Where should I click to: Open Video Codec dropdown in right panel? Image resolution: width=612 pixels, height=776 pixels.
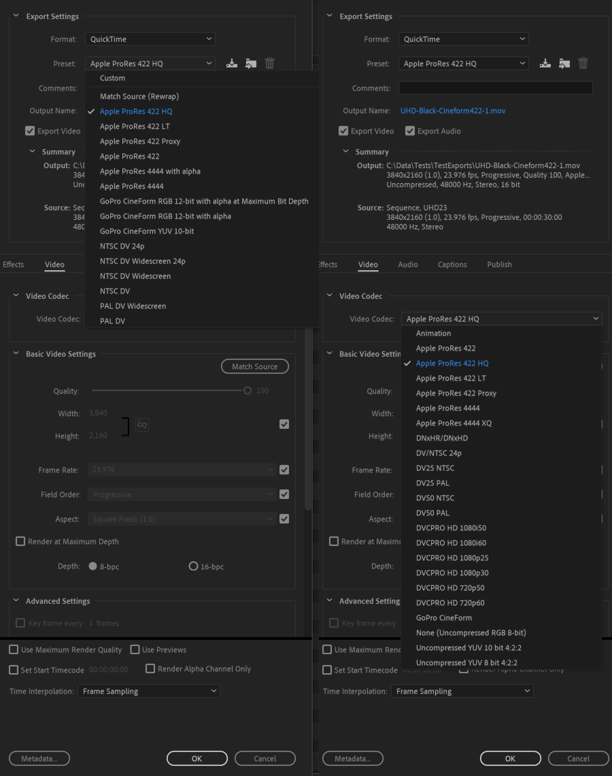[x=502, y=319]
